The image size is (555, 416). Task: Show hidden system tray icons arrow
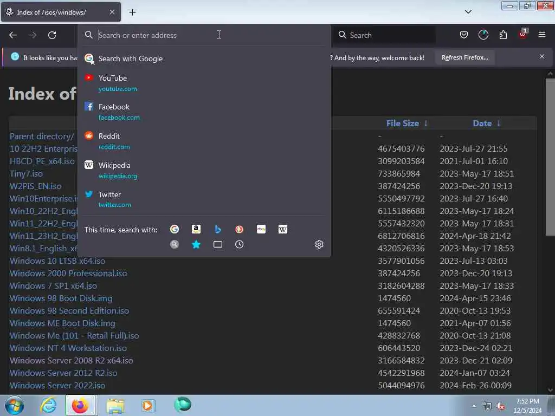coord(474,406)
